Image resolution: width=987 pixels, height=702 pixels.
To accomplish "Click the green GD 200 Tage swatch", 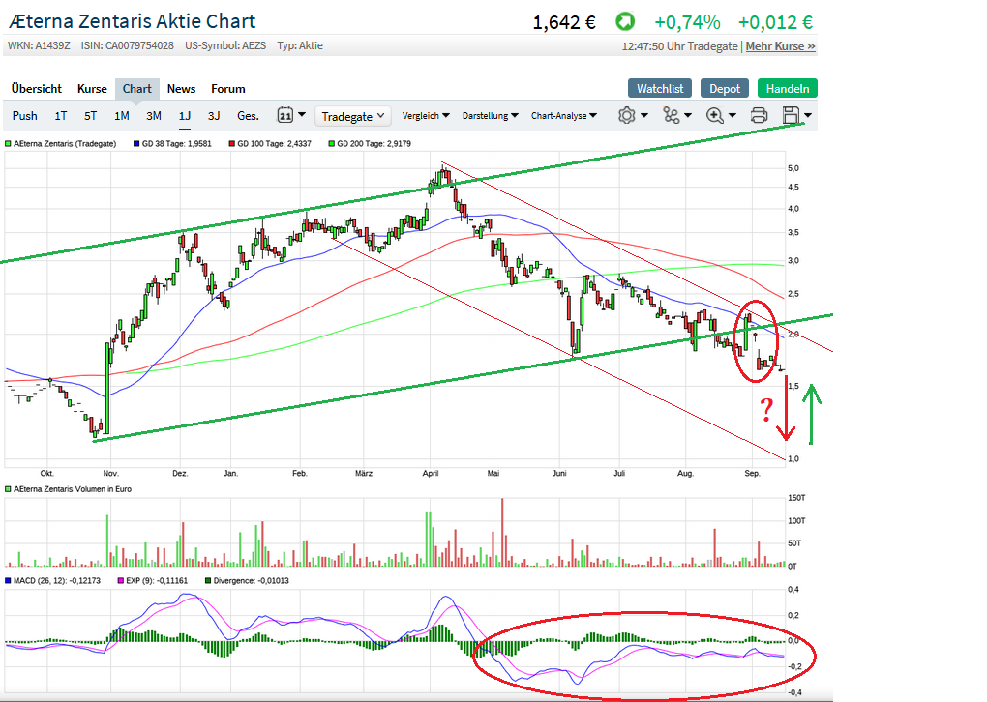I will [x=332, y=143].
